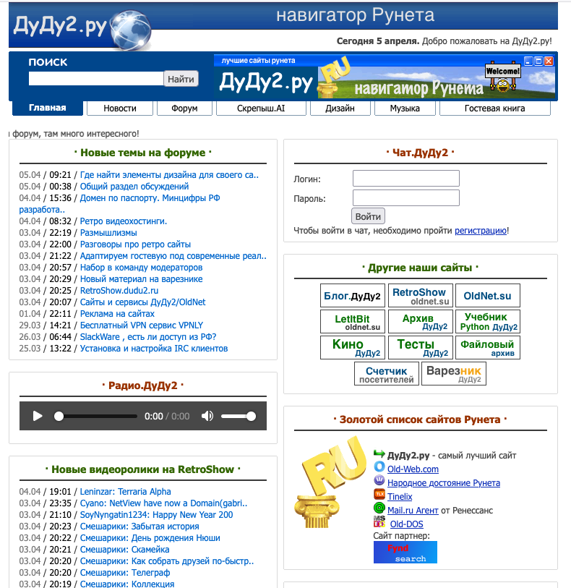Switch to the Новости tab
Screen dimensions: 571x588
click(x=120, y=108)
